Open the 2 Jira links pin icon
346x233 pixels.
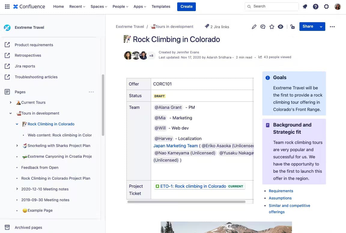[207, 26]
